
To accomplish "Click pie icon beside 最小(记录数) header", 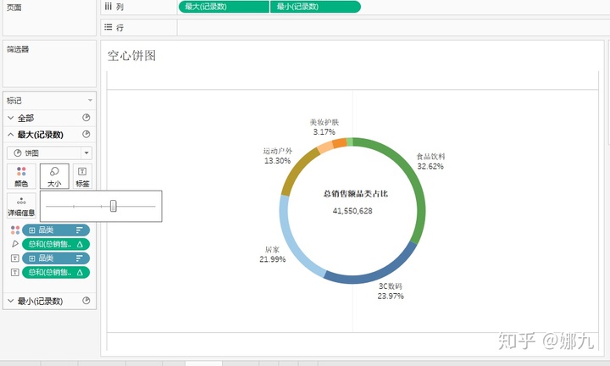I will 86,301.
